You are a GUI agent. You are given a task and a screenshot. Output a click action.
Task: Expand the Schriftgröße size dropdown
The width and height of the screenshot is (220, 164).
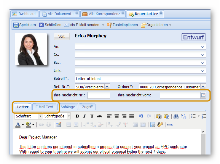pyautogui.click(x=57, y=116)
